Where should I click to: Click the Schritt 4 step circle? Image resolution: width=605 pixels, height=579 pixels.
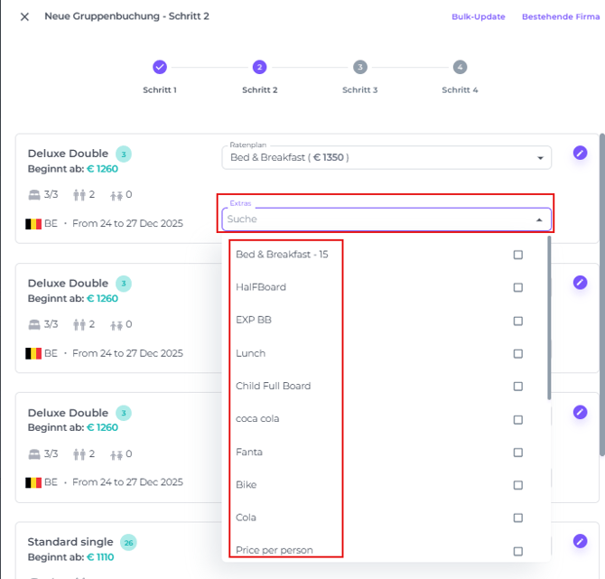460,67
